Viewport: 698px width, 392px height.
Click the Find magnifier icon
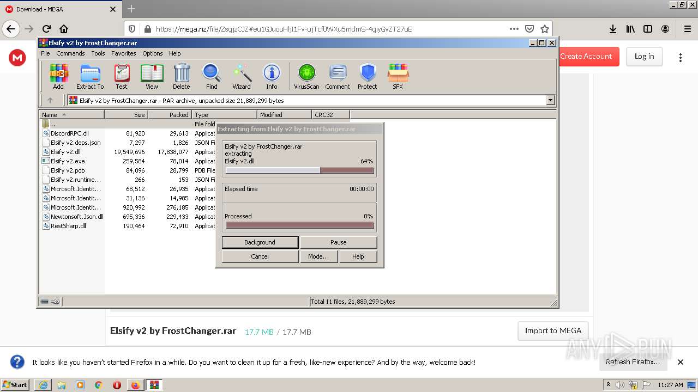click(212, 76)
